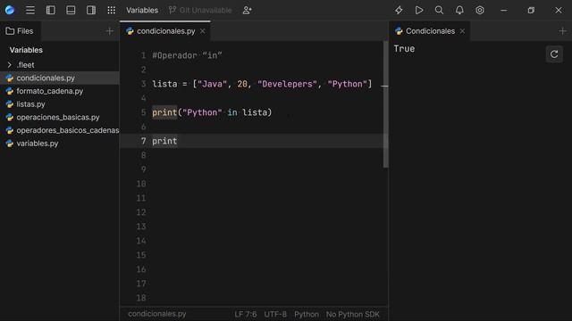
Task: Place cursor on line 7 print
Action: pyautogui.click(x=164, y=141)
